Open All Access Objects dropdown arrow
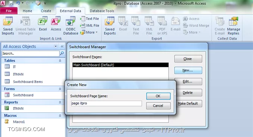Screen dimensions: 253x137 pyautogui.click(x=56, y=47)
